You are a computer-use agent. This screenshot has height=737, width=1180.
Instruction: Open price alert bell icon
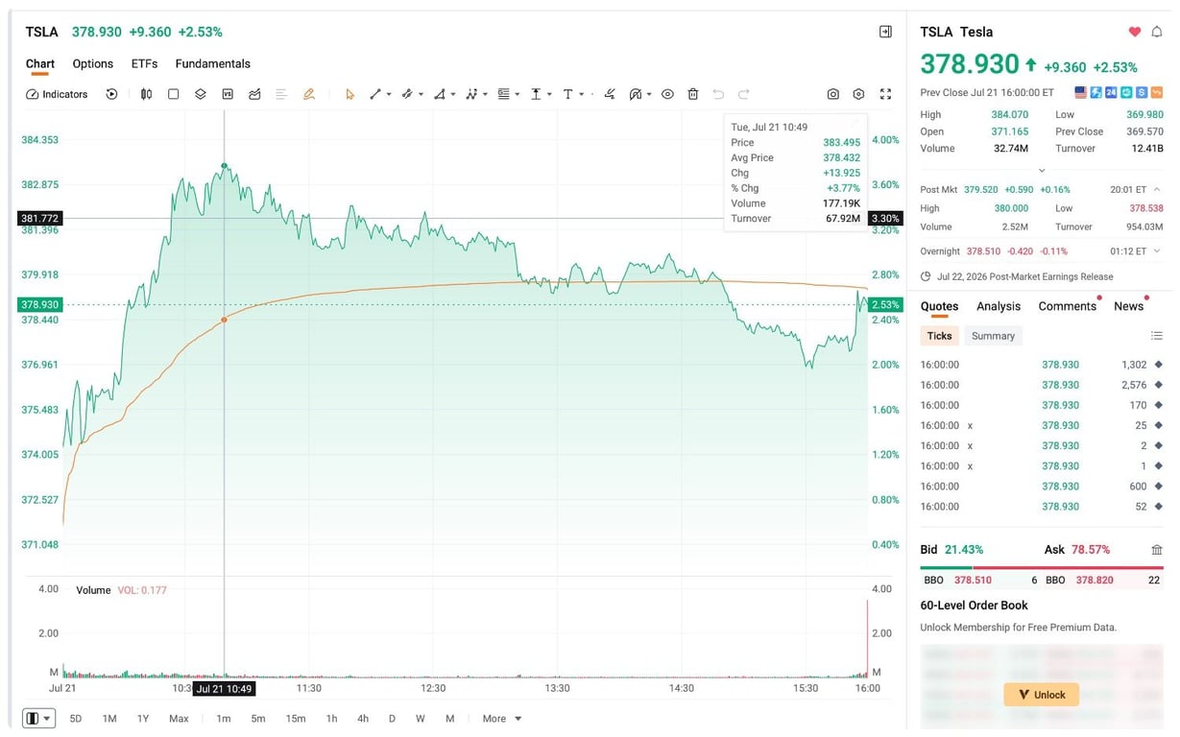[1157, 32]
